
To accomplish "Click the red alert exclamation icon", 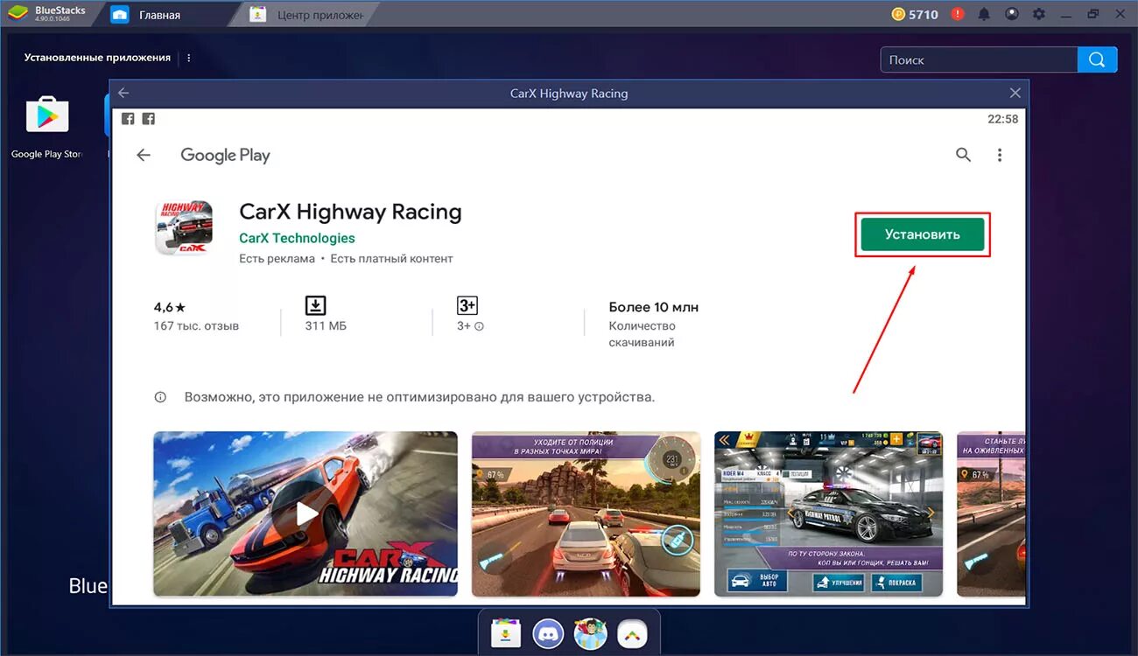I will pos(958,14).
